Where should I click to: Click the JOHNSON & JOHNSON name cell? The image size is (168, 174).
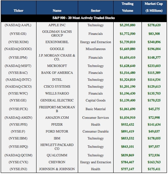point(57,169)
